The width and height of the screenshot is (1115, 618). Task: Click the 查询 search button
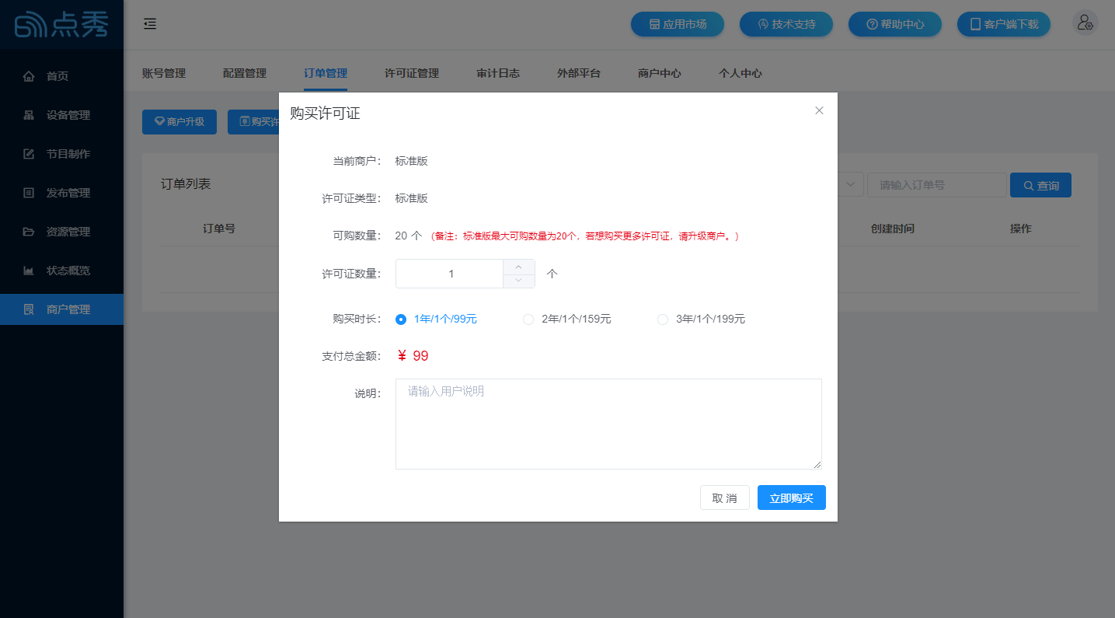(1040, 185)
